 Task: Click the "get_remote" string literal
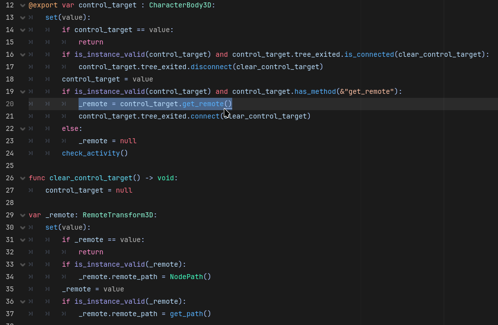(369, 91)
